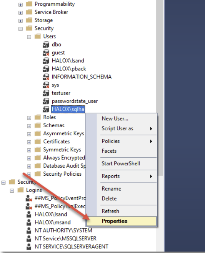The width and height of the screenshot is (205, 253).
Task: Expand the Symmetric Keys node
Action: click(x=29, y=150)
